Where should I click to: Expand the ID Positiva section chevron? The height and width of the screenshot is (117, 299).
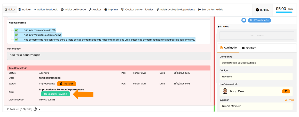pos(40,109)
